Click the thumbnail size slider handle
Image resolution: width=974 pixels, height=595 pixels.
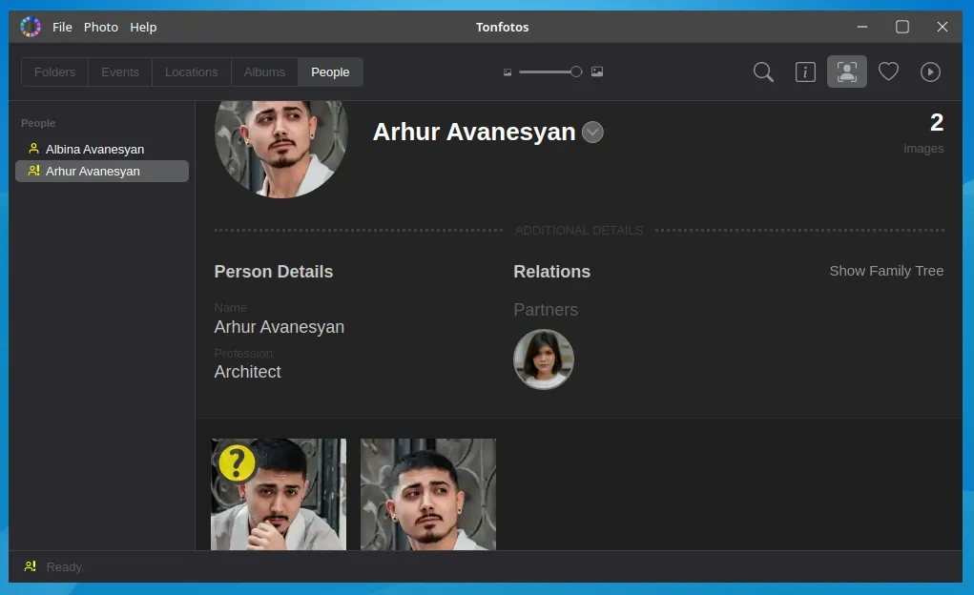click(x=575, y=72)
